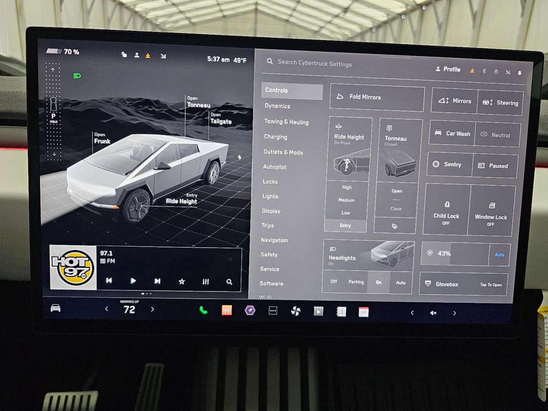
Task: Adjust Mirrors button
Action: (455, 101)
